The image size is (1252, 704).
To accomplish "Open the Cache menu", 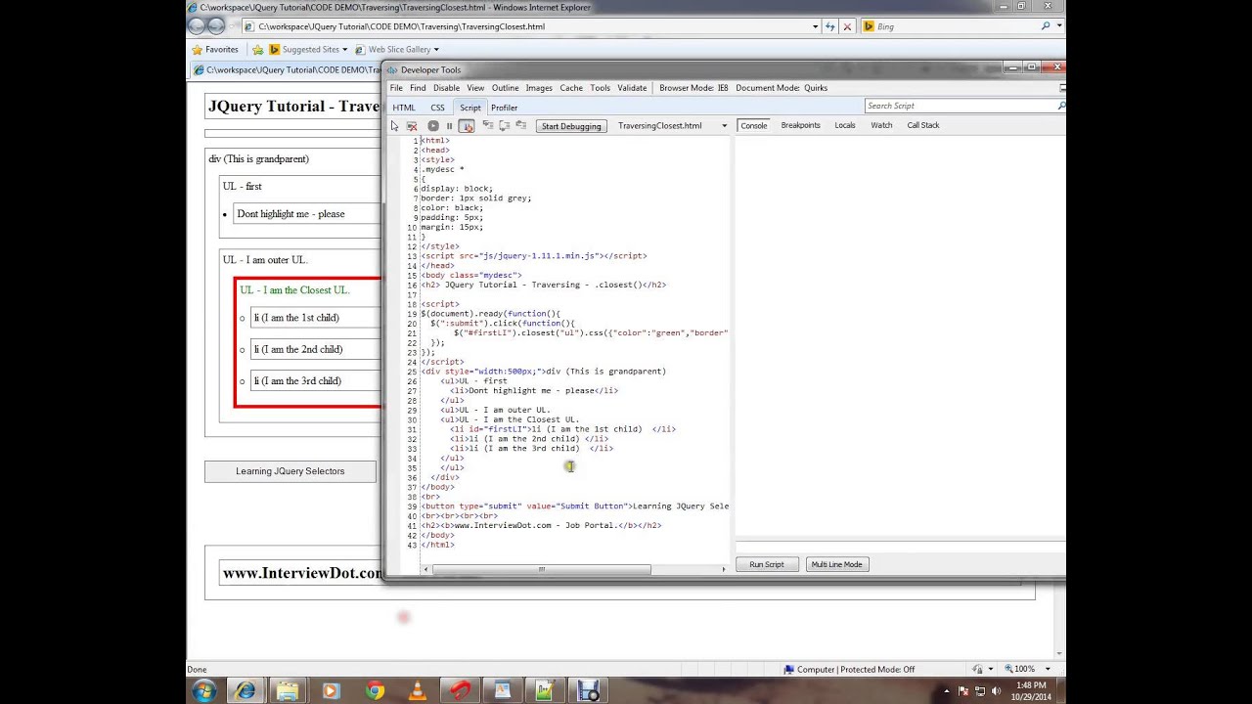I will point(571,88).
